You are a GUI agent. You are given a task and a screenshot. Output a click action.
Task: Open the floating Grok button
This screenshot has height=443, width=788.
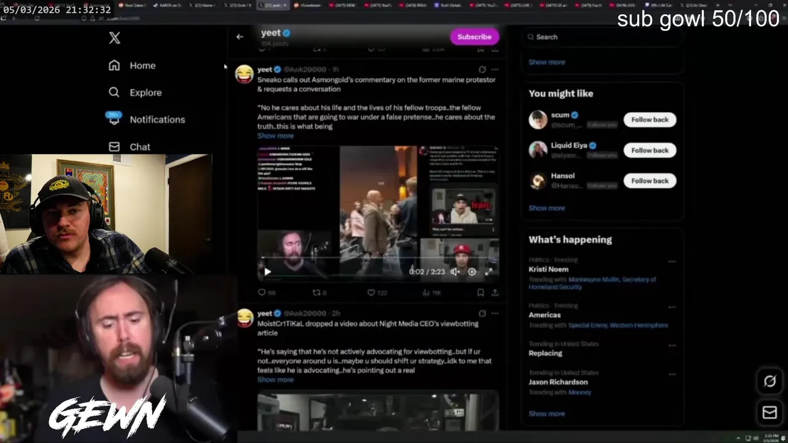tap(770, 381)
